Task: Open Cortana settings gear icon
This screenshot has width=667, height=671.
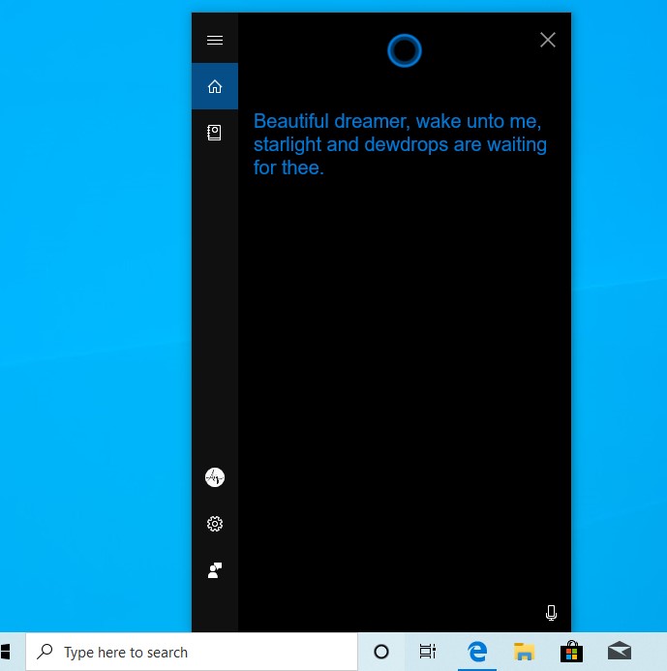Action: [215, 524]
